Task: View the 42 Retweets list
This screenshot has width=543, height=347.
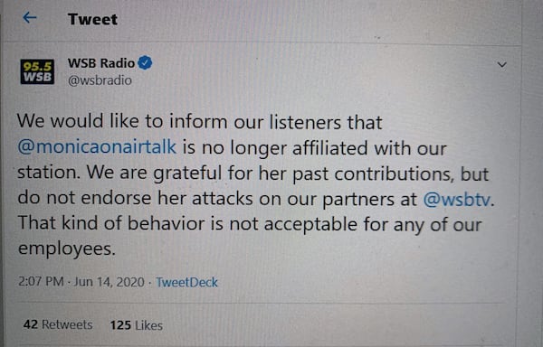Action: tap(58, 324)
